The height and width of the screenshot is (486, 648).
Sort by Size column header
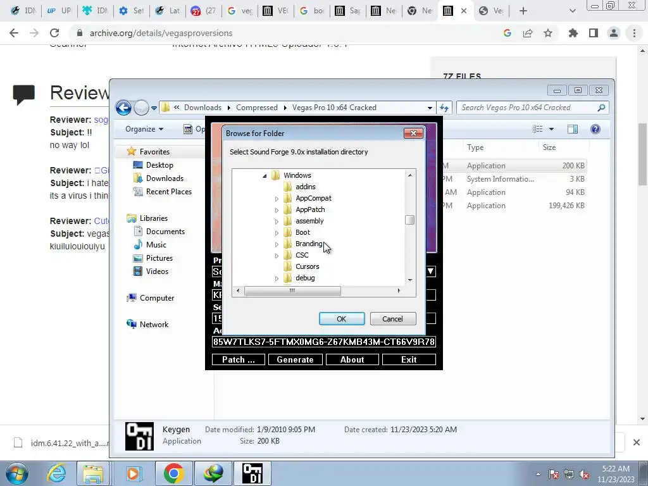click(549, 147)
